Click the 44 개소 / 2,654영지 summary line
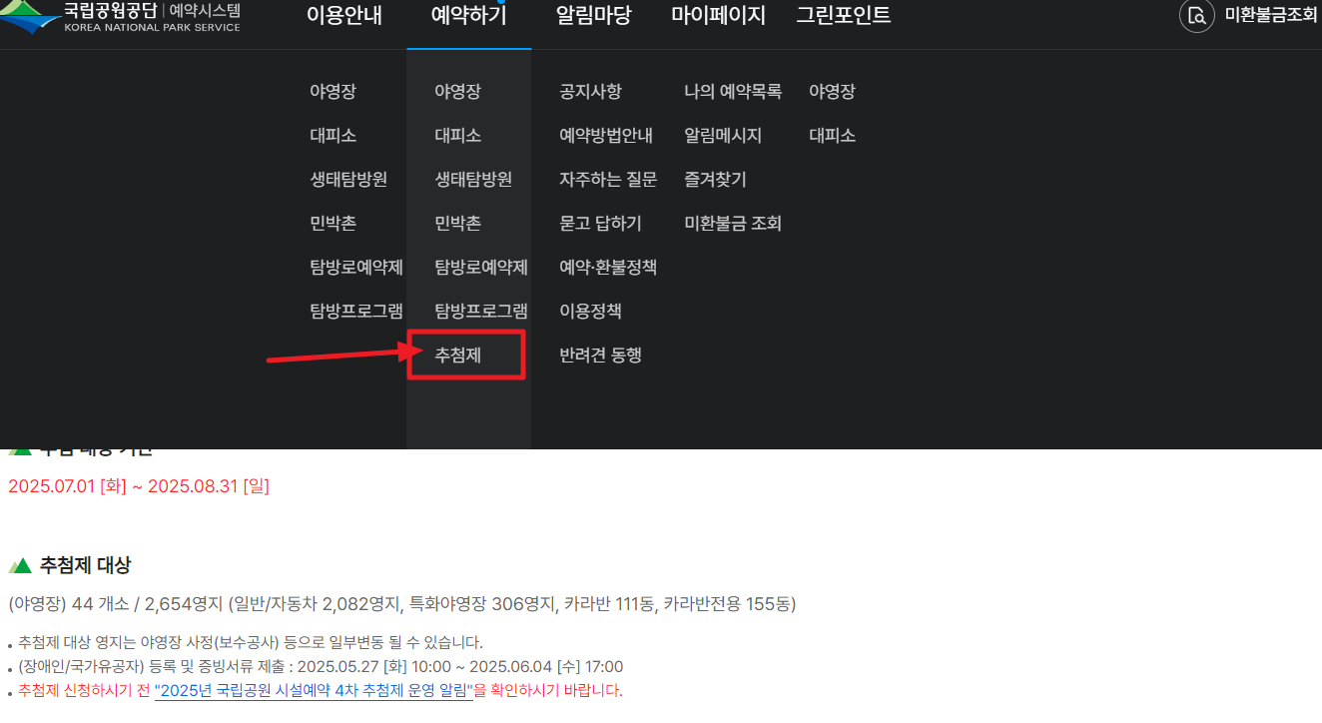Image resolution: width=1322 pixels, height=723 pixels. 402,604
